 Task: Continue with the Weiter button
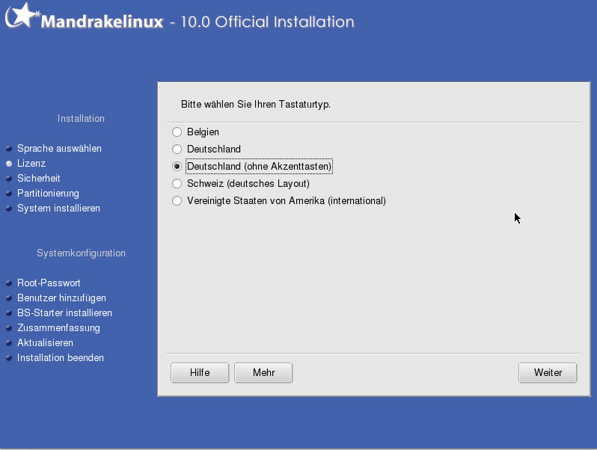548,373
